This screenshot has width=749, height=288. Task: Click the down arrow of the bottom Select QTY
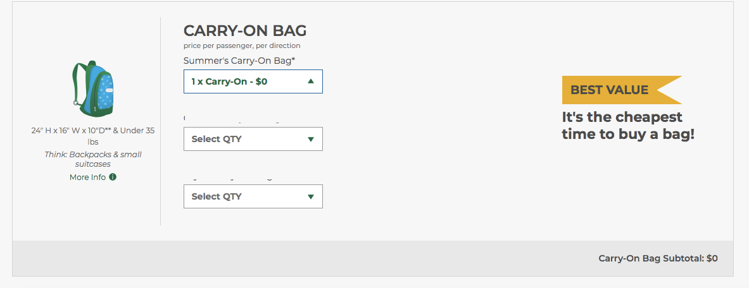point(310,196)
